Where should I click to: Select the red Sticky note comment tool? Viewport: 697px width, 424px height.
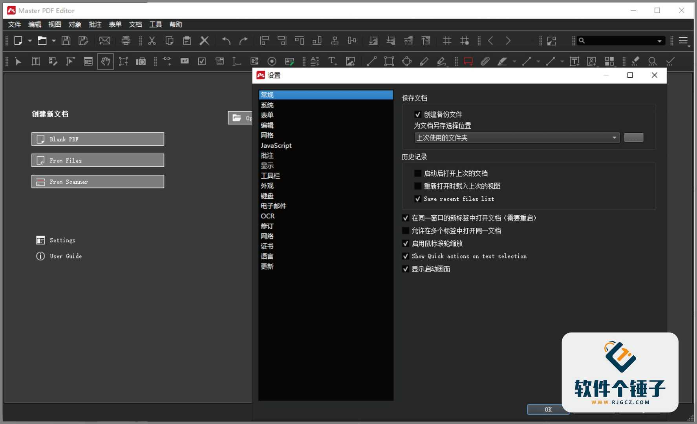coord(468,61)
